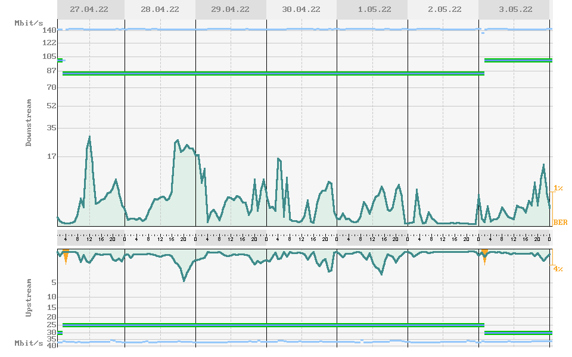
Task: Click the orange BER label
Action: pyautogui.click(x=560, y=223)
